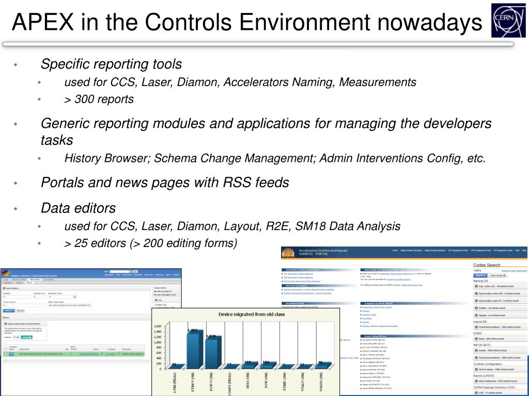Expand Functional positions under Layout DB
The height and width of the screenshot is (396, 529).
pyautogui.click(x=476, y=327)
